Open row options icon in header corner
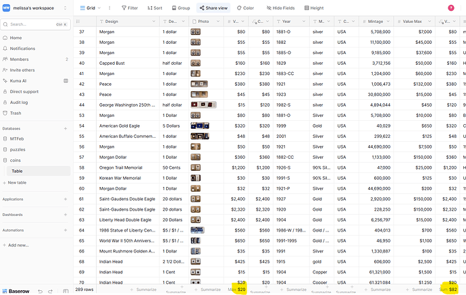 [78, 22]
